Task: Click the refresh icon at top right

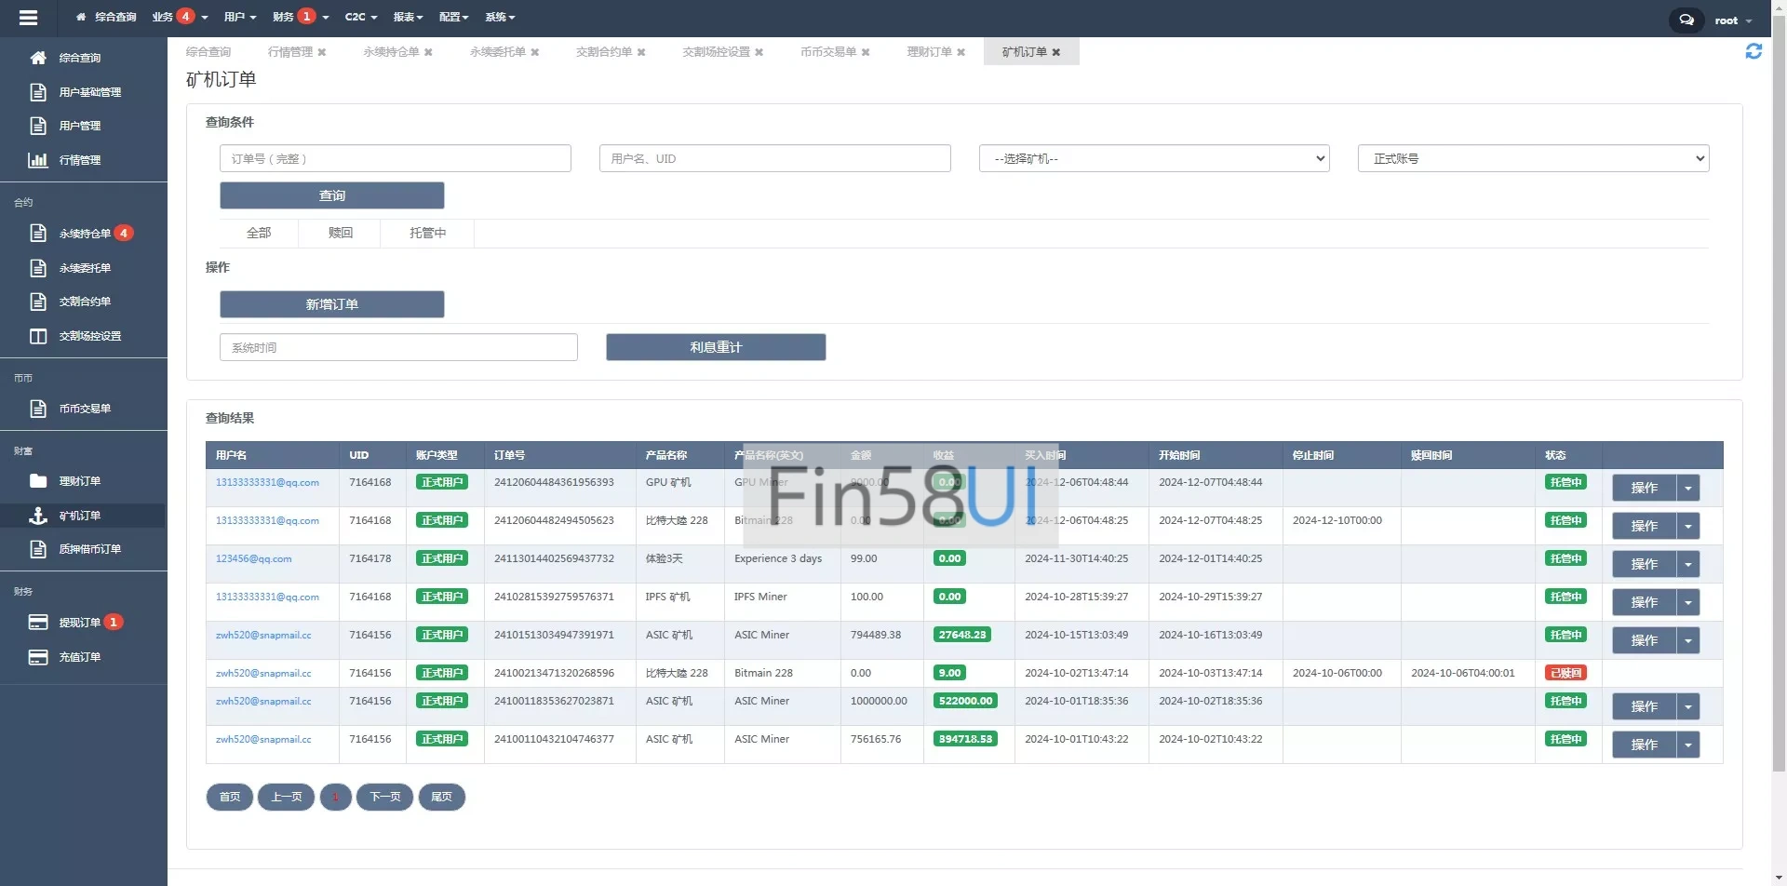Action: pos(1753,52)
